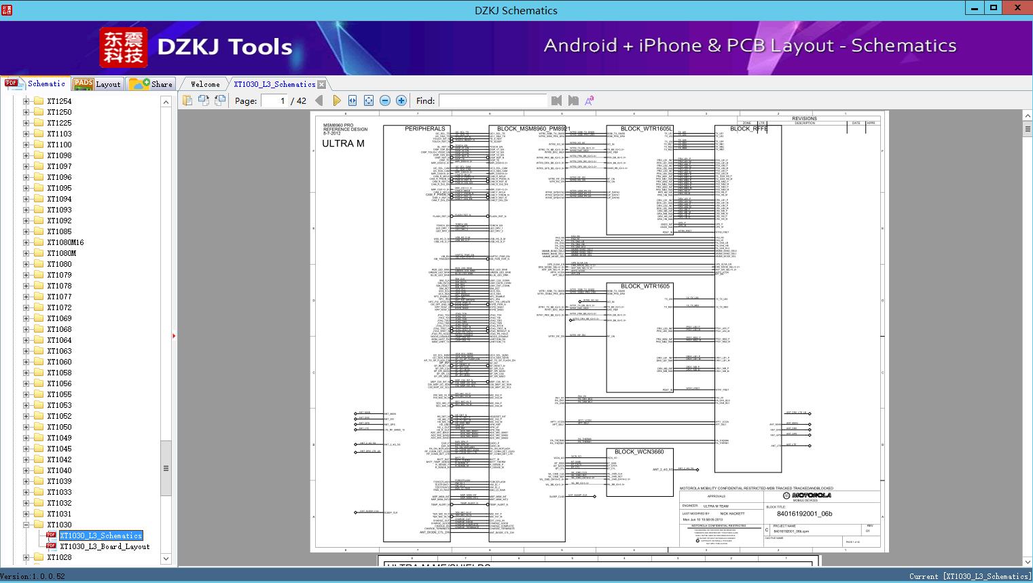Image resolution: width=1033 pixels, height=583 pixels.
Task: Click the XT1254 folder icon
Action: pyautogui.click(x=39, y=101)
